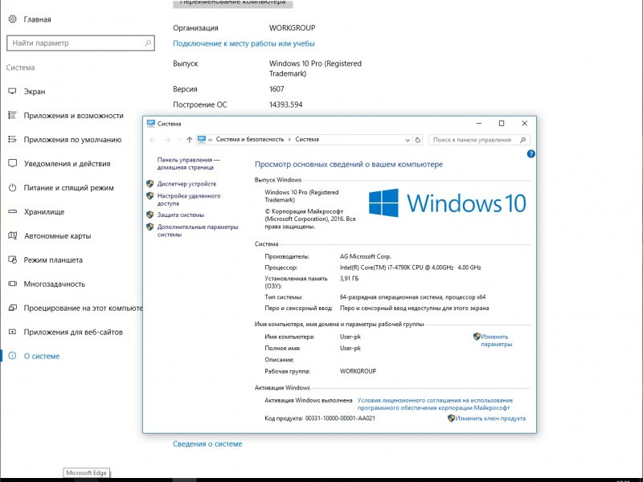Open Сведения о системе link in Settings
643x482 pixels.
click(207, 444)
